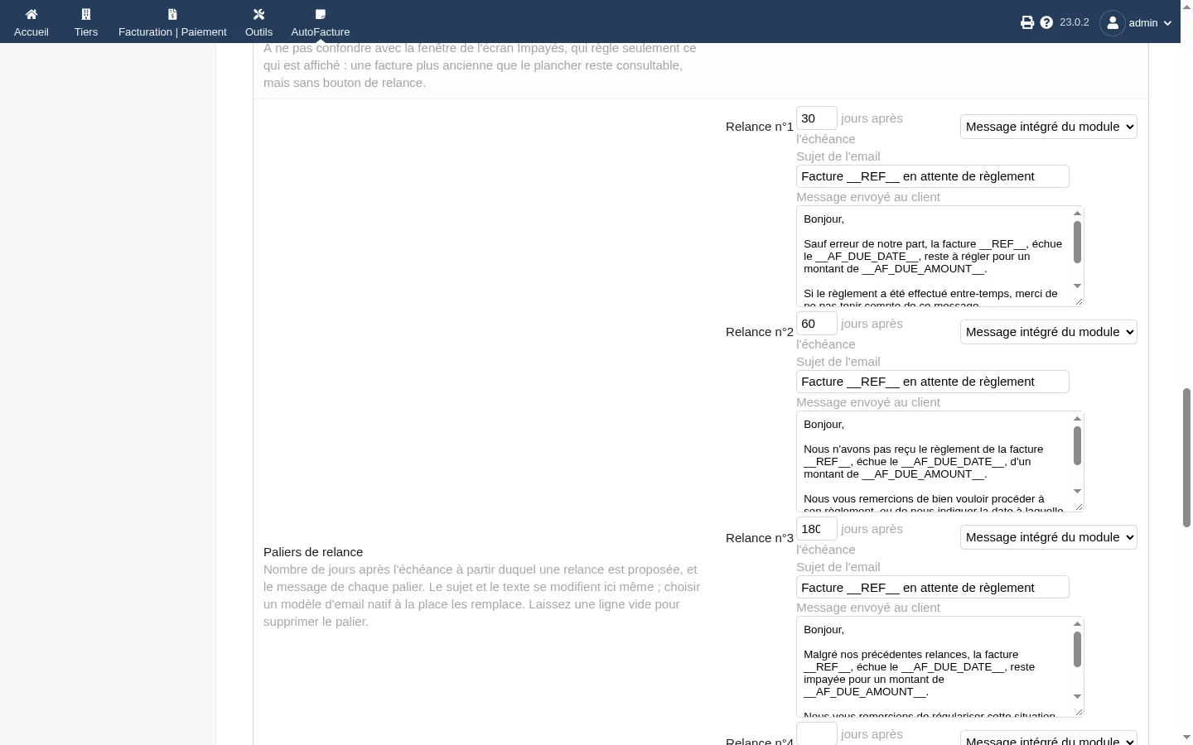Click the AutoFacture menu label
Image resolution: width=1193 pixels, height=745 pixels.
(x=321, y=32)
